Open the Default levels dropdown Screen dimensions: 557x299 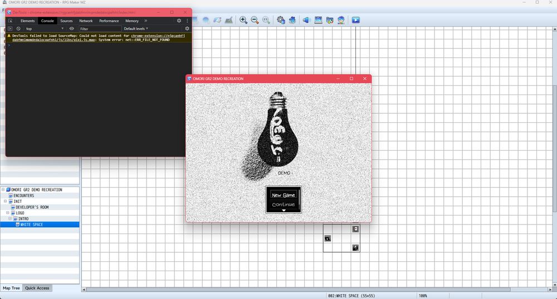tap(136, 29)
